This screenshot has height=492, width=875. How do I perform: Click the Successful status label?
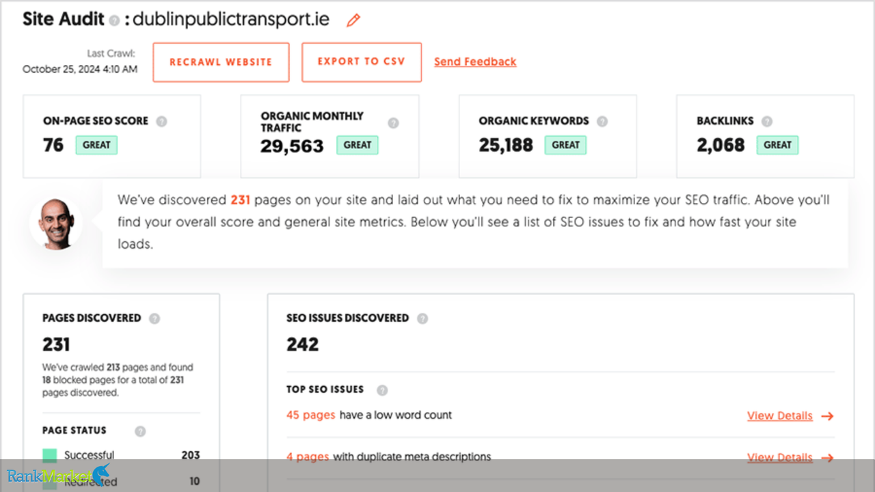89,455
